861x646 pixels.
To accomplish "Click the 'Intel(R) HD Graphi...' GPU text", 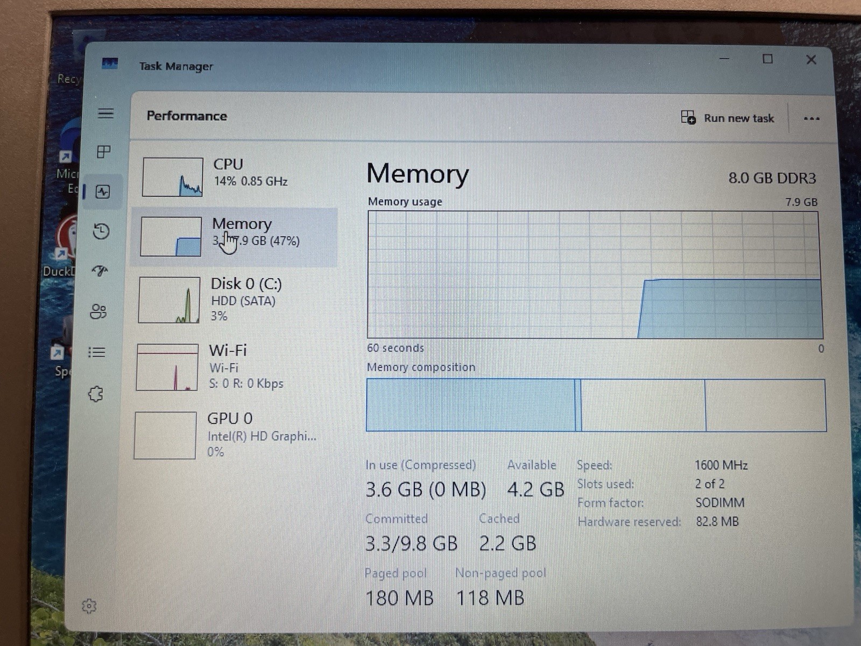I will pyautogui.click(x=262, y=436).
